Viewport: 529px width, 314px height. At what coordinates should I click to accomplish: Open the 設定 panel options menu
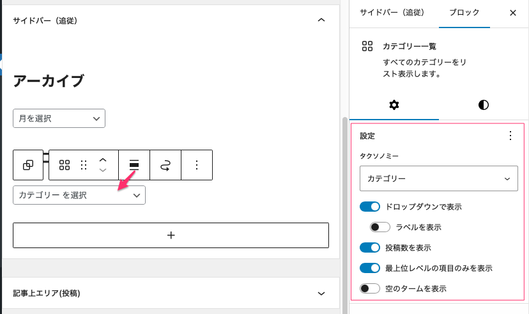510,136
